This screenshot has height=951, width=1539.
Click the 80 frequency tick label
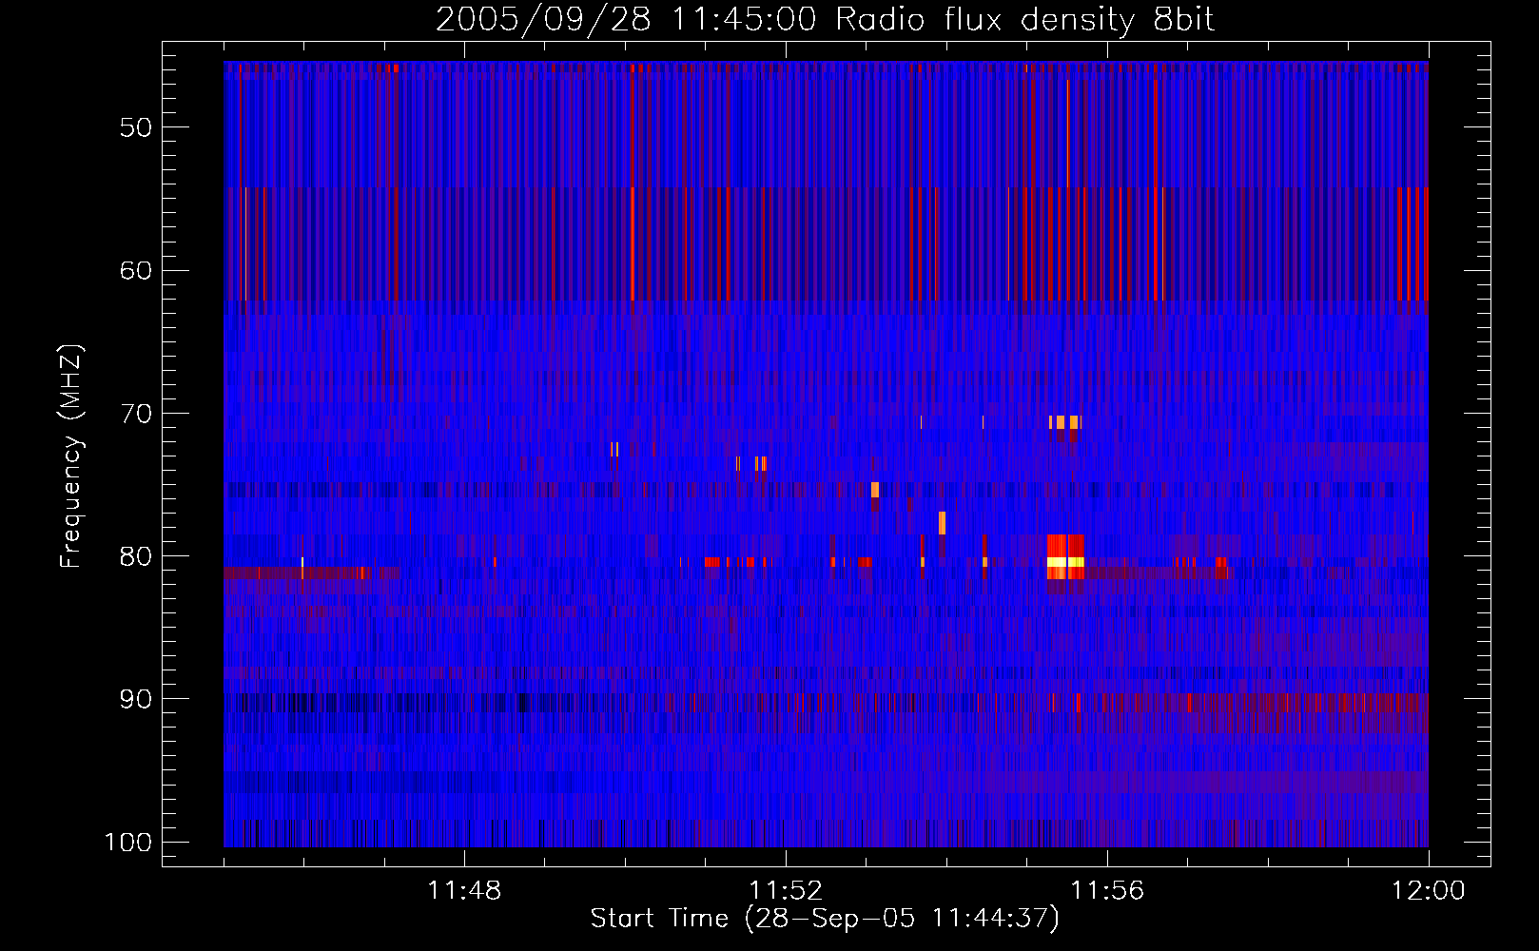(136, 556)
